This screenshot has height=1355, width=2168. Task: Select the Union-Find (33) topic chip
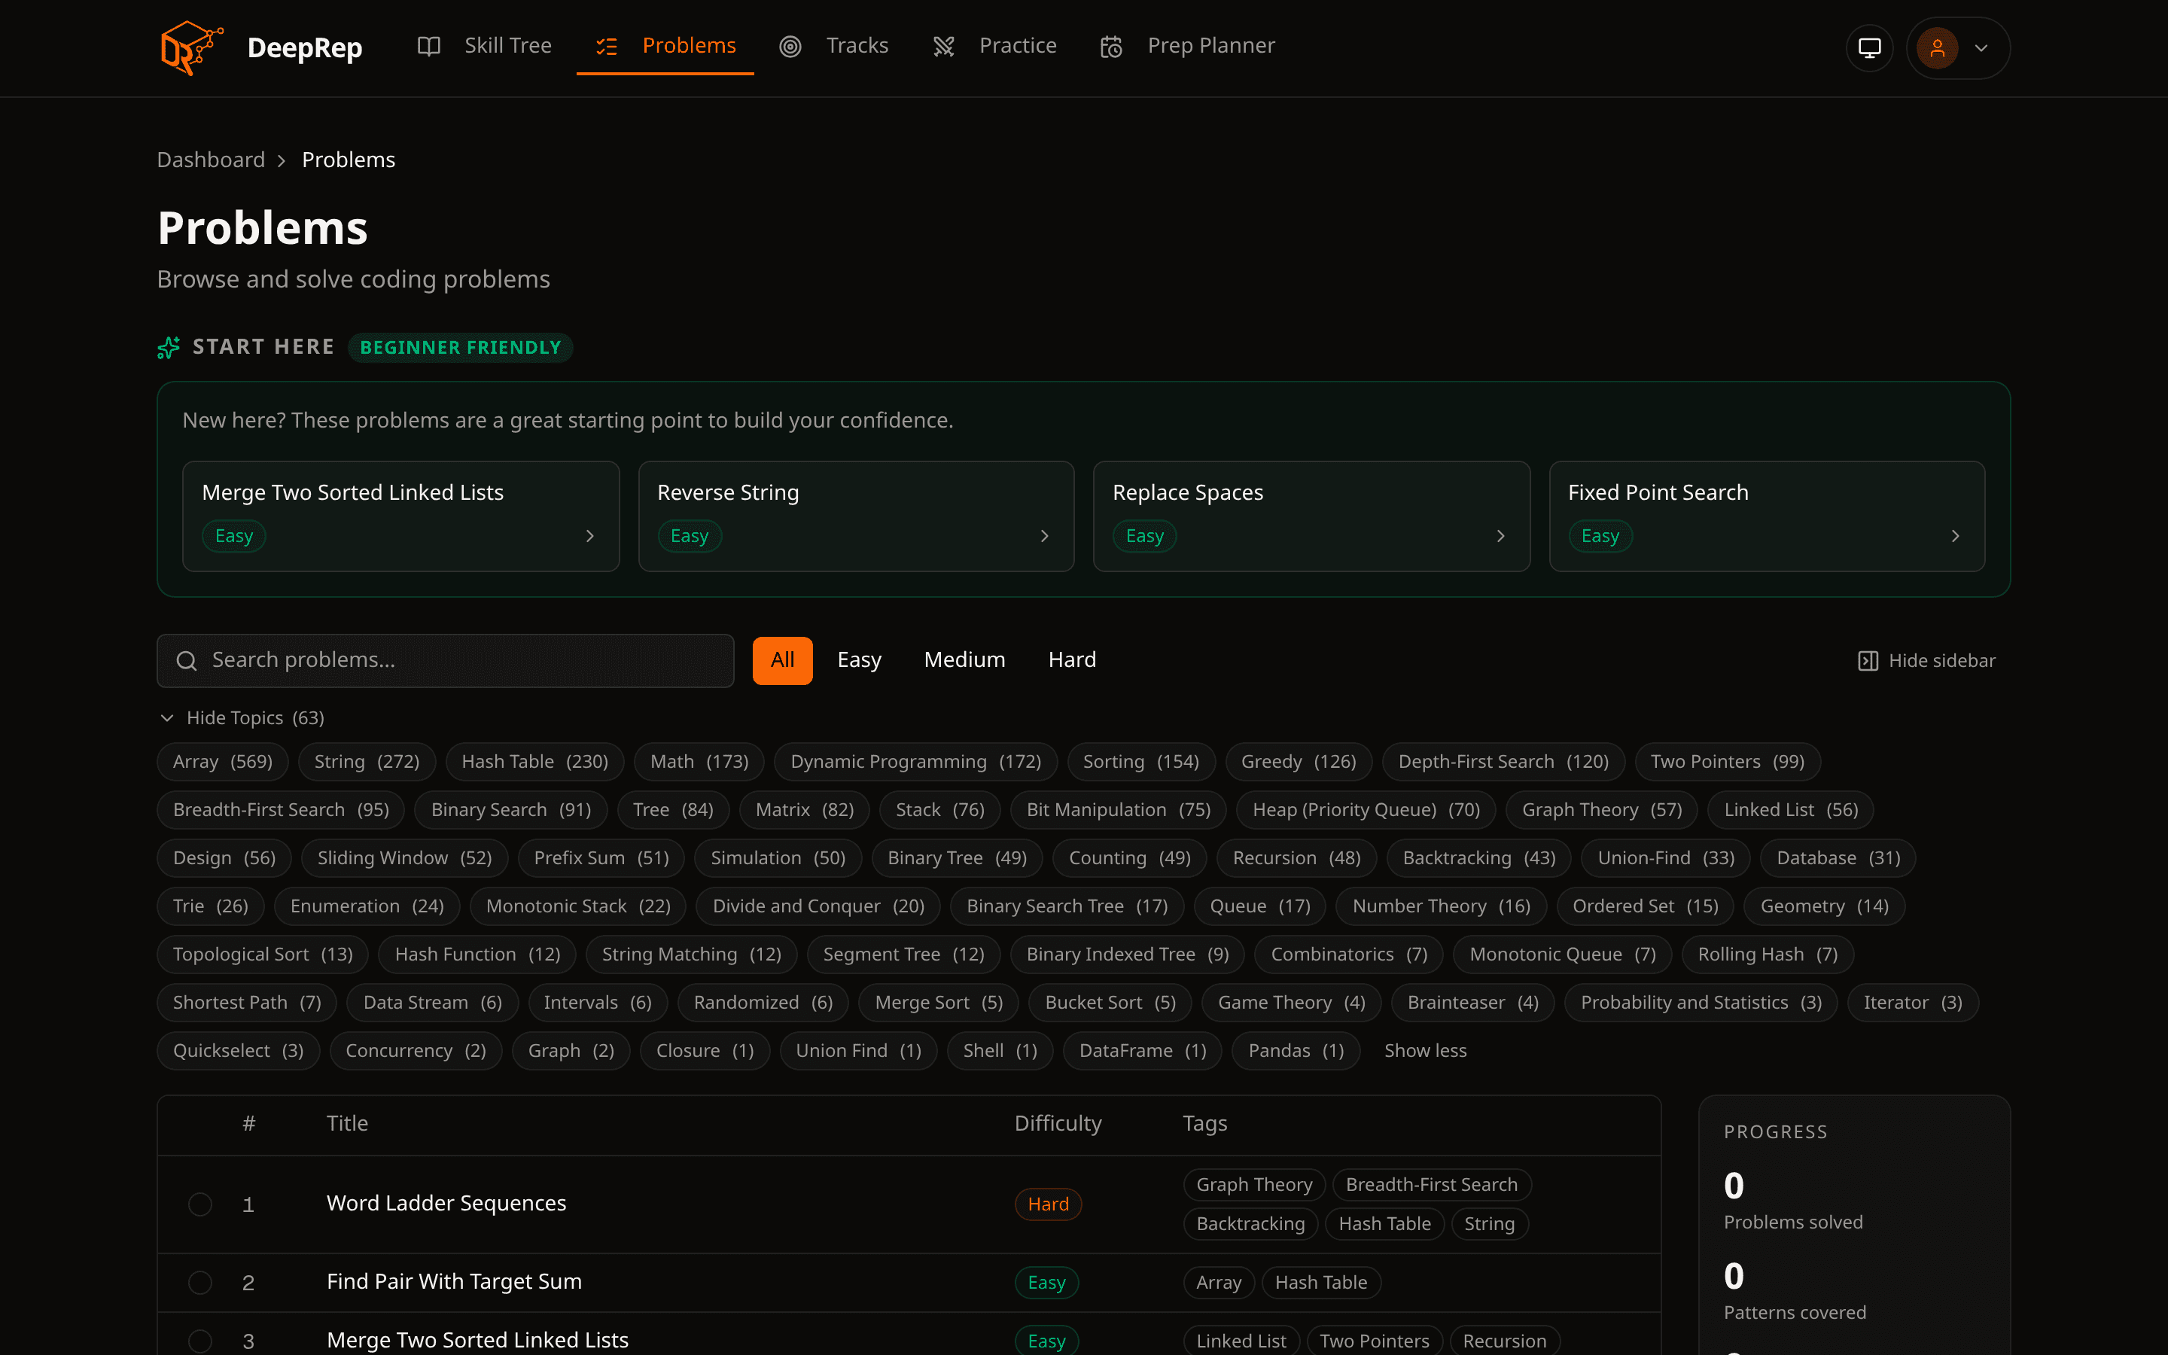(1667, 858)
